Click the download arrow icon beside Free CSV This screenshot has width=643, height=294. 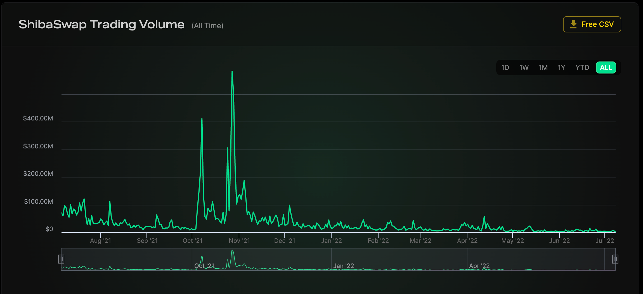[x=573, y=24]
